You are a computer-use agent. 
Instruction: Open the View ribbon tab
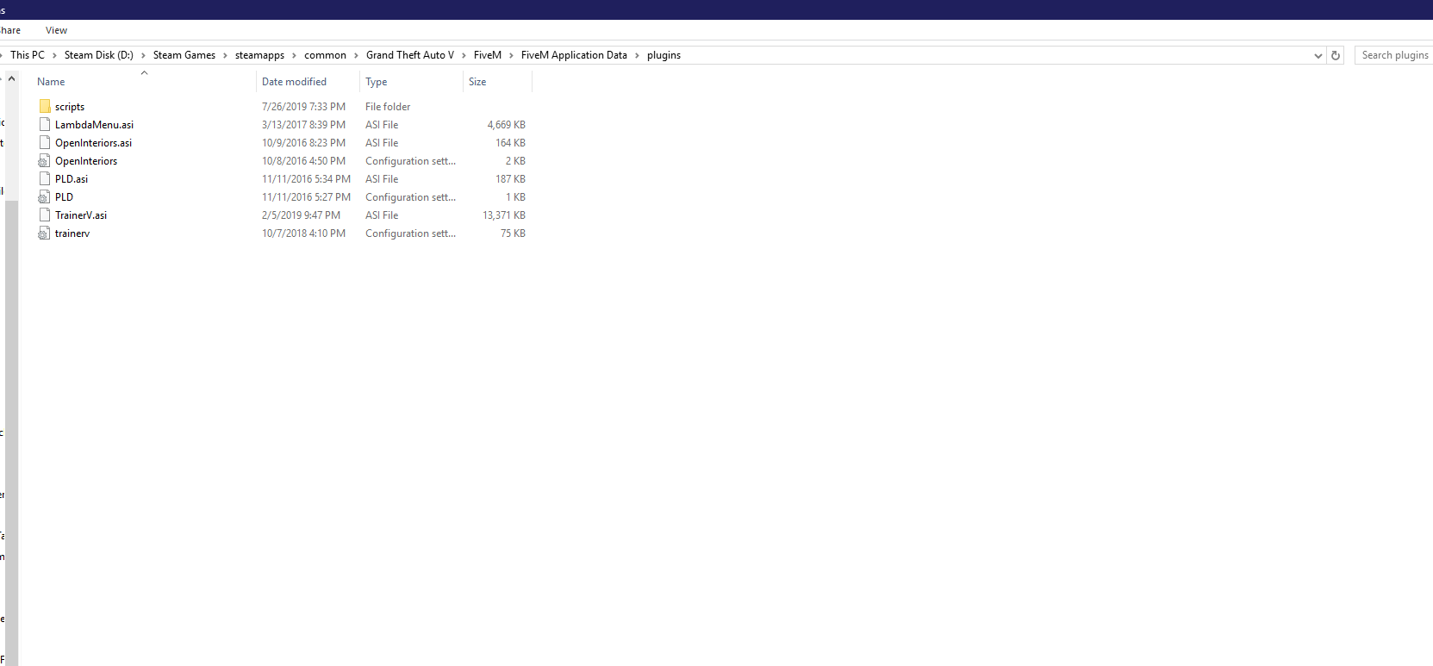coord(56,30)
